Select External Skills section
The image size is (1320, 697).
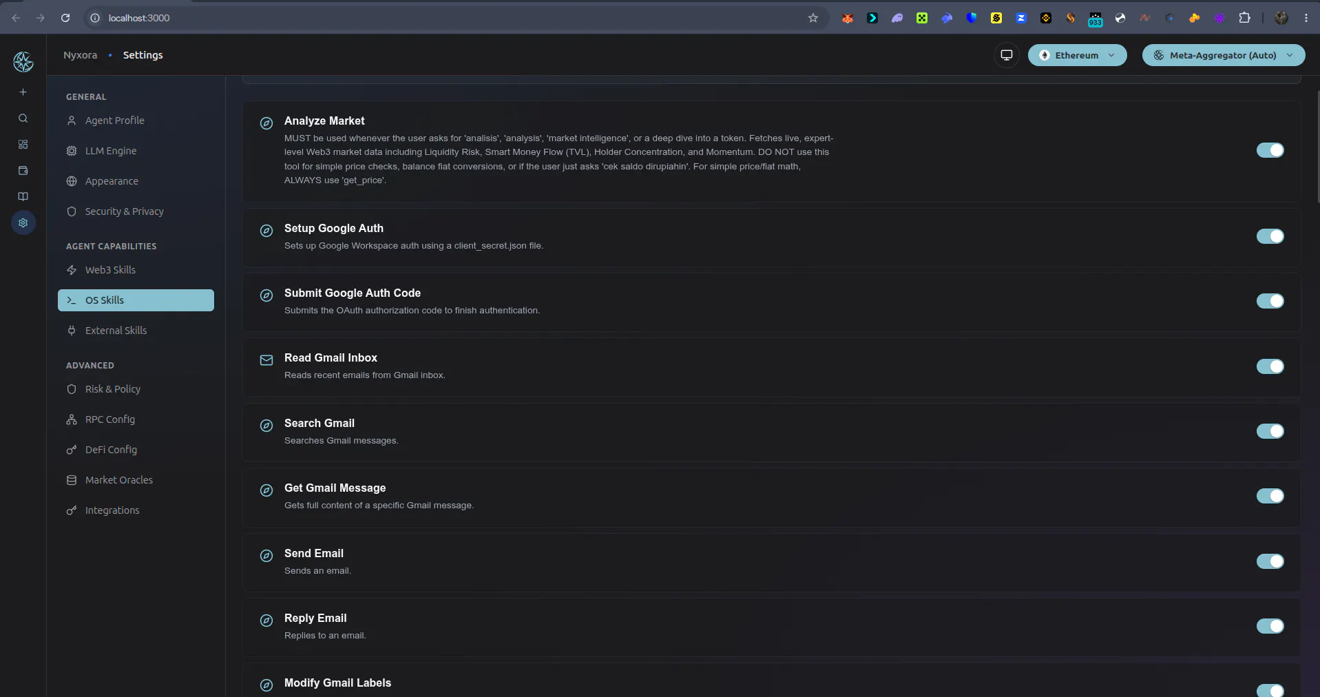tap(136, 331)
